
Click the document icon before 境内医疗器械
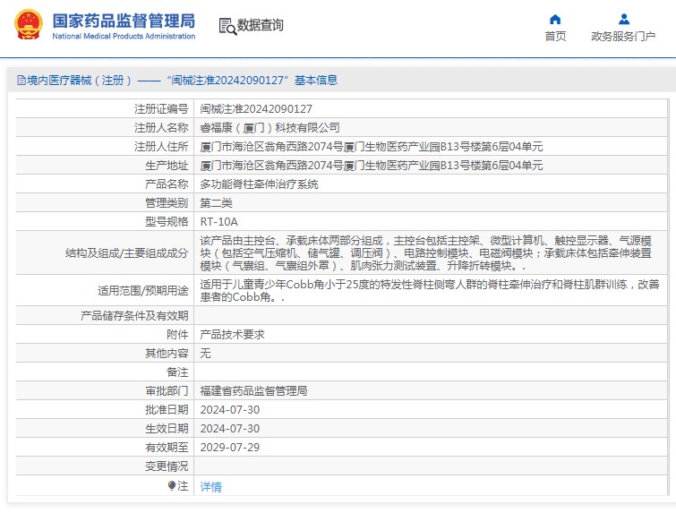tap(21, 81)
